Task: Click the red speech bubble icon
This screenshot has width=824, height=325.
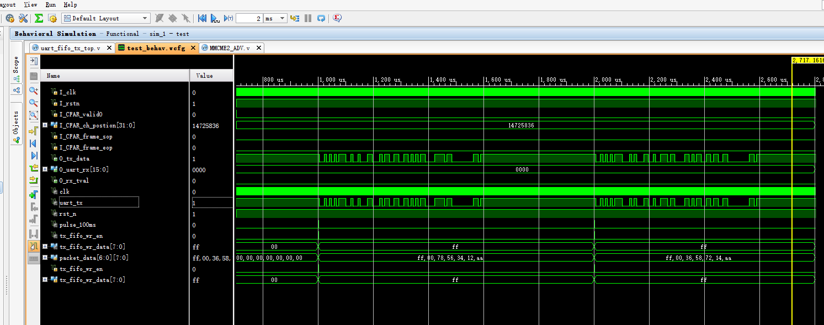Action: (x=337, y=18)
